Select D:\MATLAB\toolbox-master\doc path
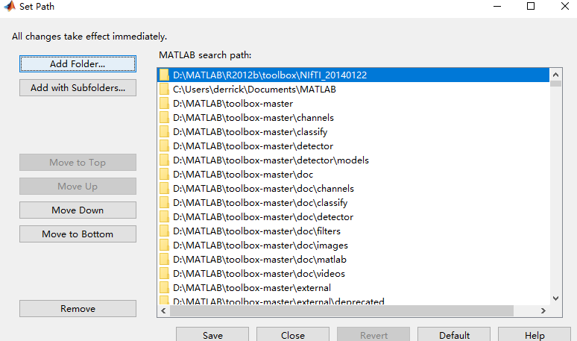577x341 pixels. pos(353,174)
